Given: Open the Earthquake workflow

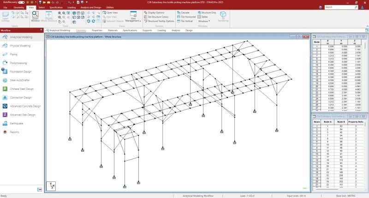Looking at the screenshot, I should (22, 123).
